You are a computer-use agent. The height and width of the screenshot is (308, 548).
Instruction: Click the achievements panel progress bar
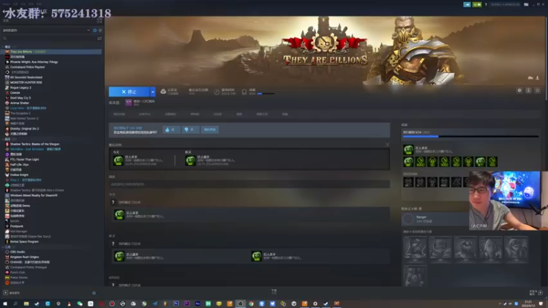pyautogui.click(x=471, y=136)
